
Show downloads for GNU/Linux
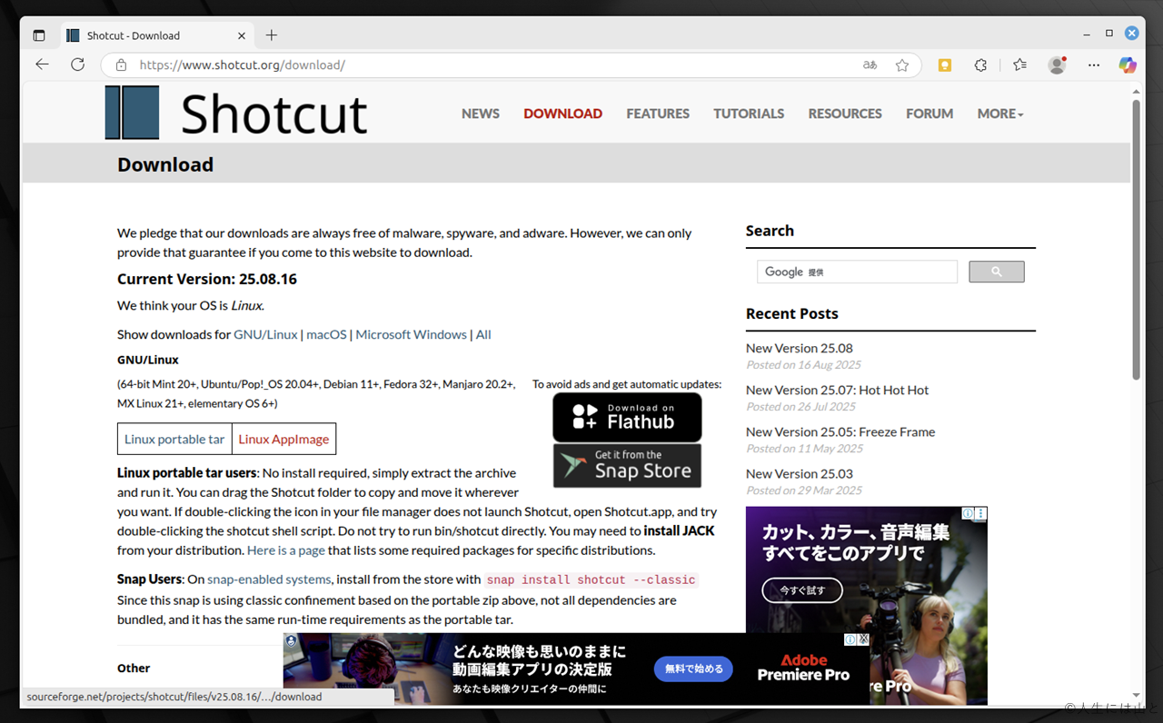(265, 334)
